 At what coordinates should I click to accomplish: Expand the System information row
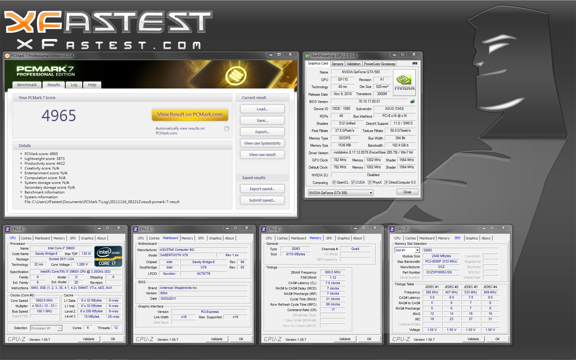point(21,197)
